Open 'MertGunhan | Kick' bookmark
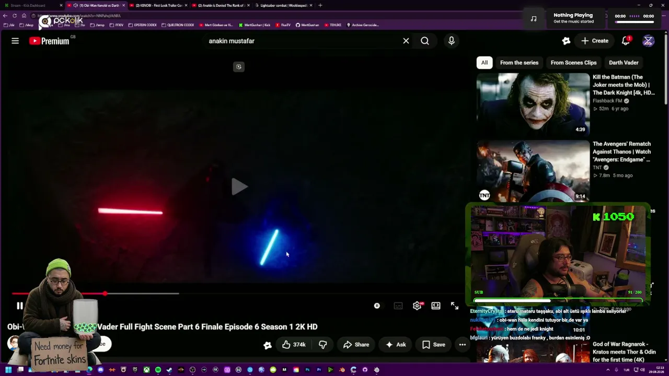This screenshot has width=669, height=376. click(254, 25)
